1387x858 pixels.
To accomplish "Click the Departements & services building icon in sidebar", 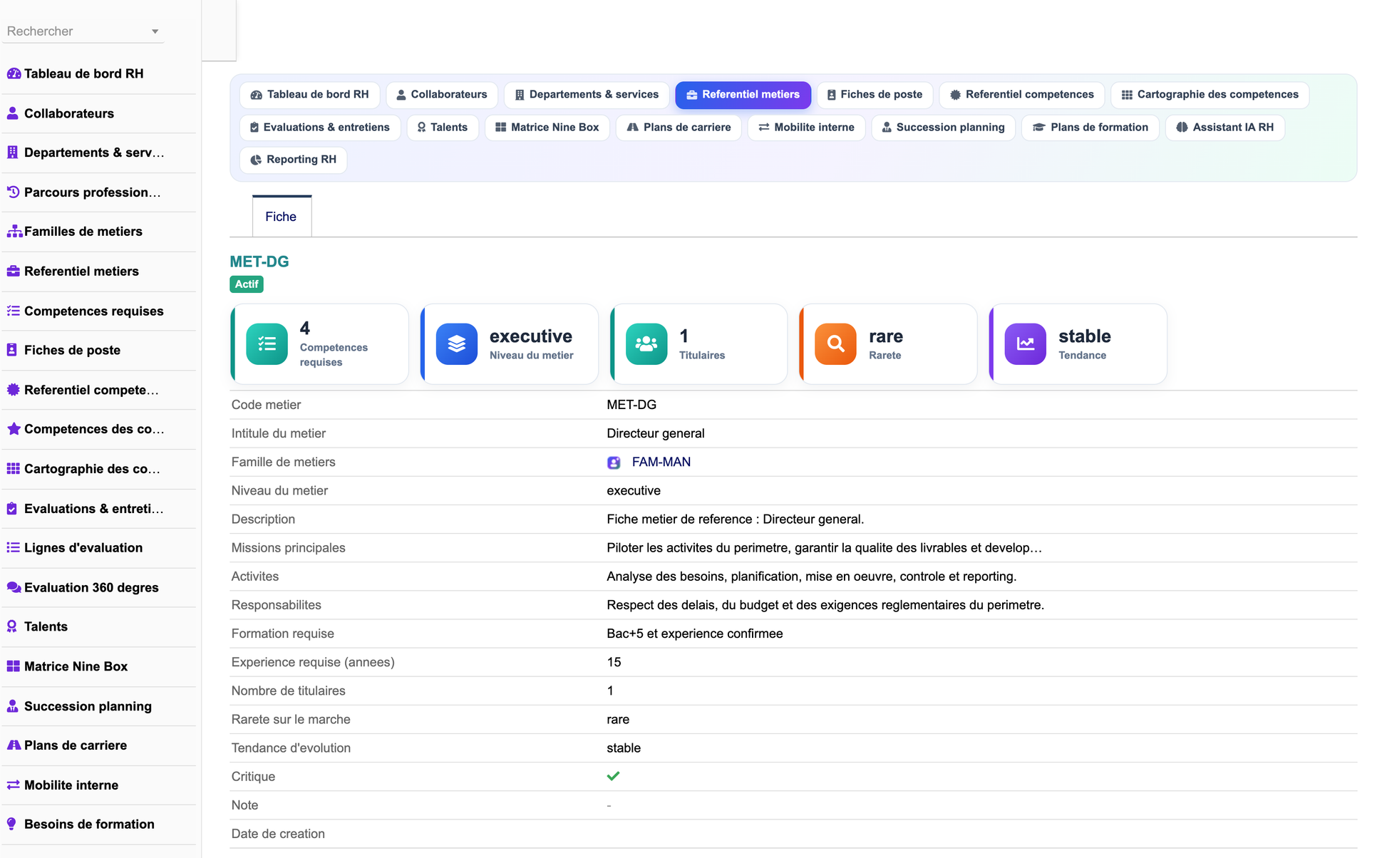I will [x=13, y=153].
